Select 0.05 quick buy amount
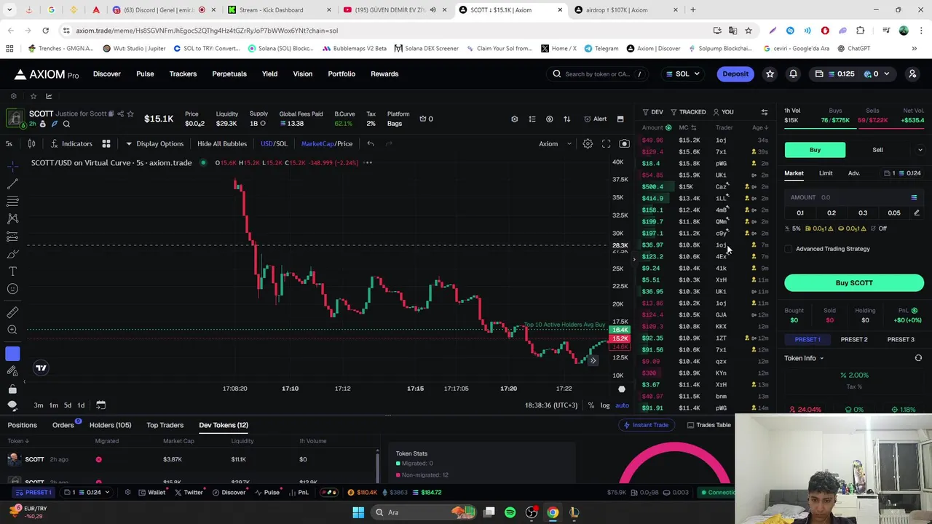 (894, 213)
